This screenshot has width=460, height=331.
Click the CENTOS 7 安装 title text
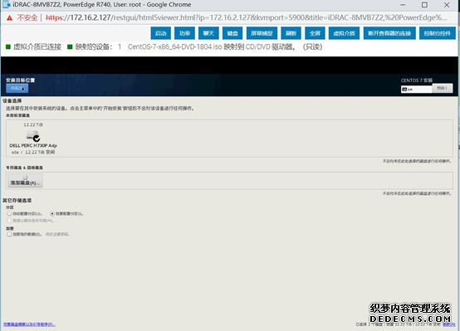[x=417, y=80]
